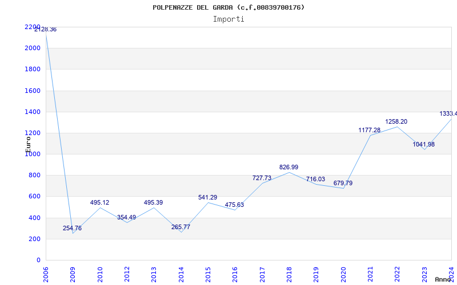The image size is (457, 285).
Task: Click y-axis value 0
Action: [x=38, y=260]
